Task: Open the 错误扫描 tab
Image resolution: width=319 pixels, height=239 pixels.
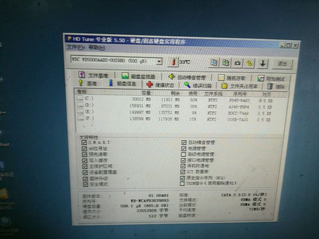Action: point(198,85)
